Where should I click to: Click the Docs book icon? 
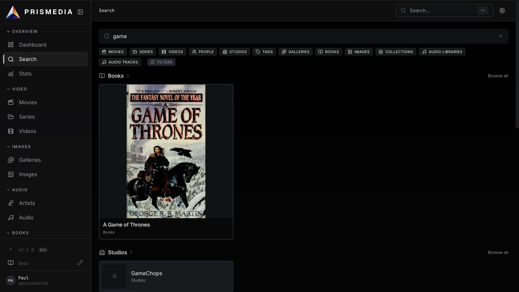[x=11, y=263]
